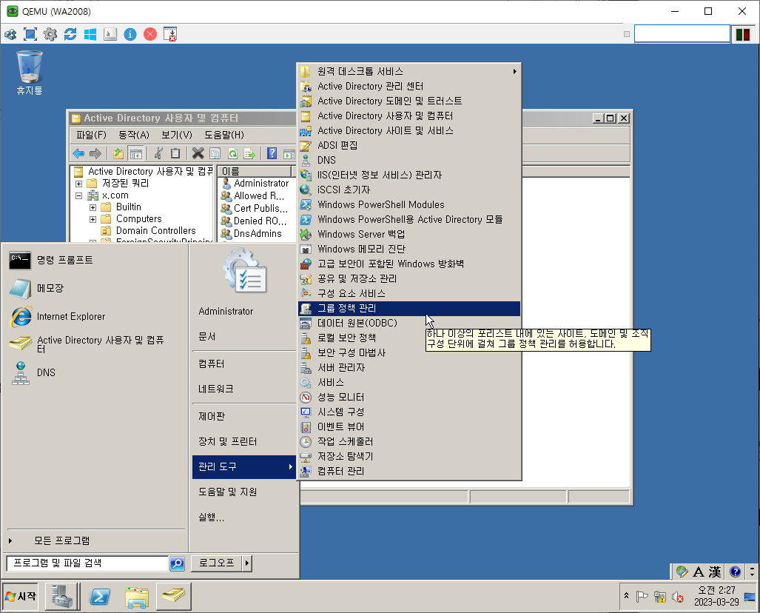This screenshot has width=760, height=613.
Task: Open PowerShell from the taskbar
Action: (100, 597)
